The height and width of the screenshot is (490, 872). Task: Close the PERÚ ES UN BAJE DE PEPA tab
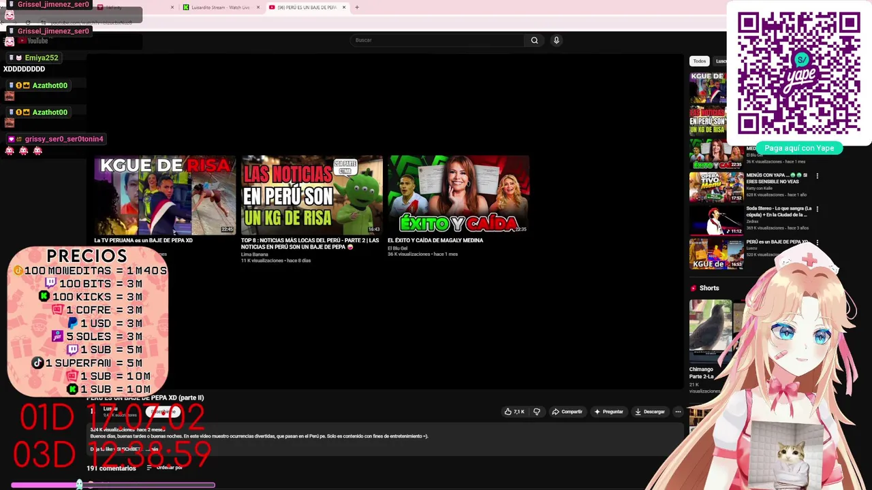pyautogui.click(x=343, y=7)
